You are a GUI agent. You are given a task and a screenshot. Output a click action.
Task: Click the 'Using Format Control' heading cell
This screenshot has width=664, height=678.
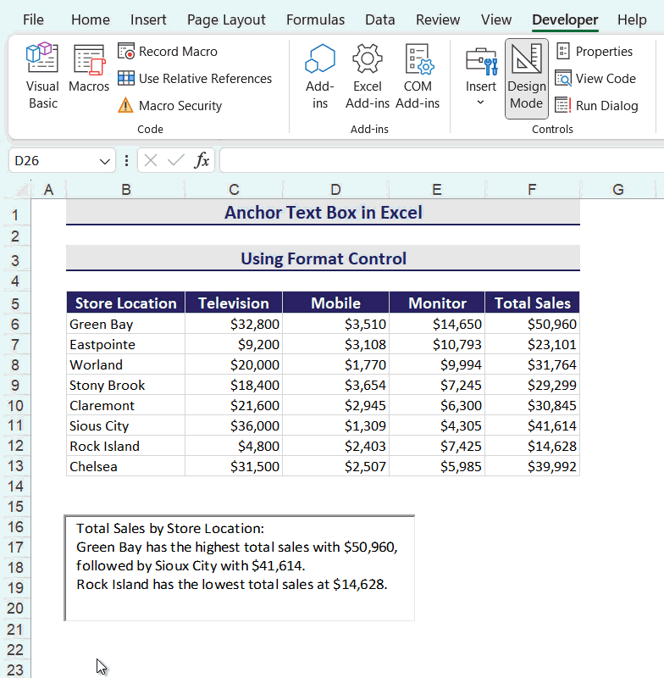324,258
